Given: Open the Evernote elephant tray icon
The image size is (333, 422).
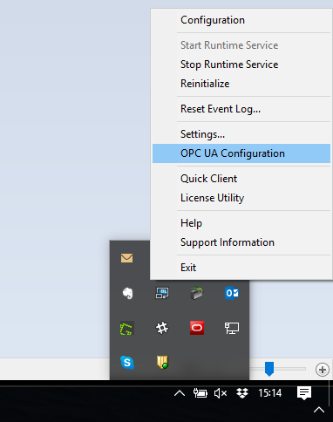Looking at the screenshot, I should (127, 293).
